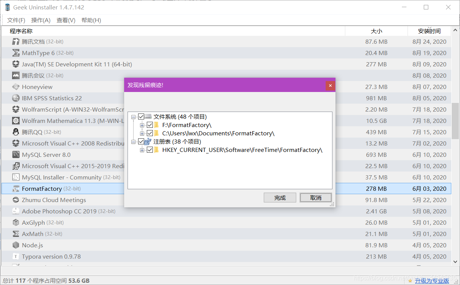Viewport: 460px width, 285px height.
Task: Collapse the 文件系统 tree node
Action: point(134,117)
